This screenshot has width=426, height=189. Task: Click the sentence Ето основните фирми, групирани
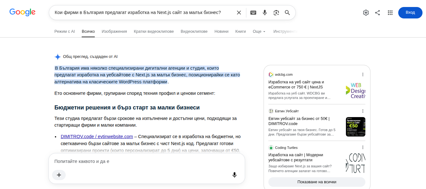(x=135, y=94)
